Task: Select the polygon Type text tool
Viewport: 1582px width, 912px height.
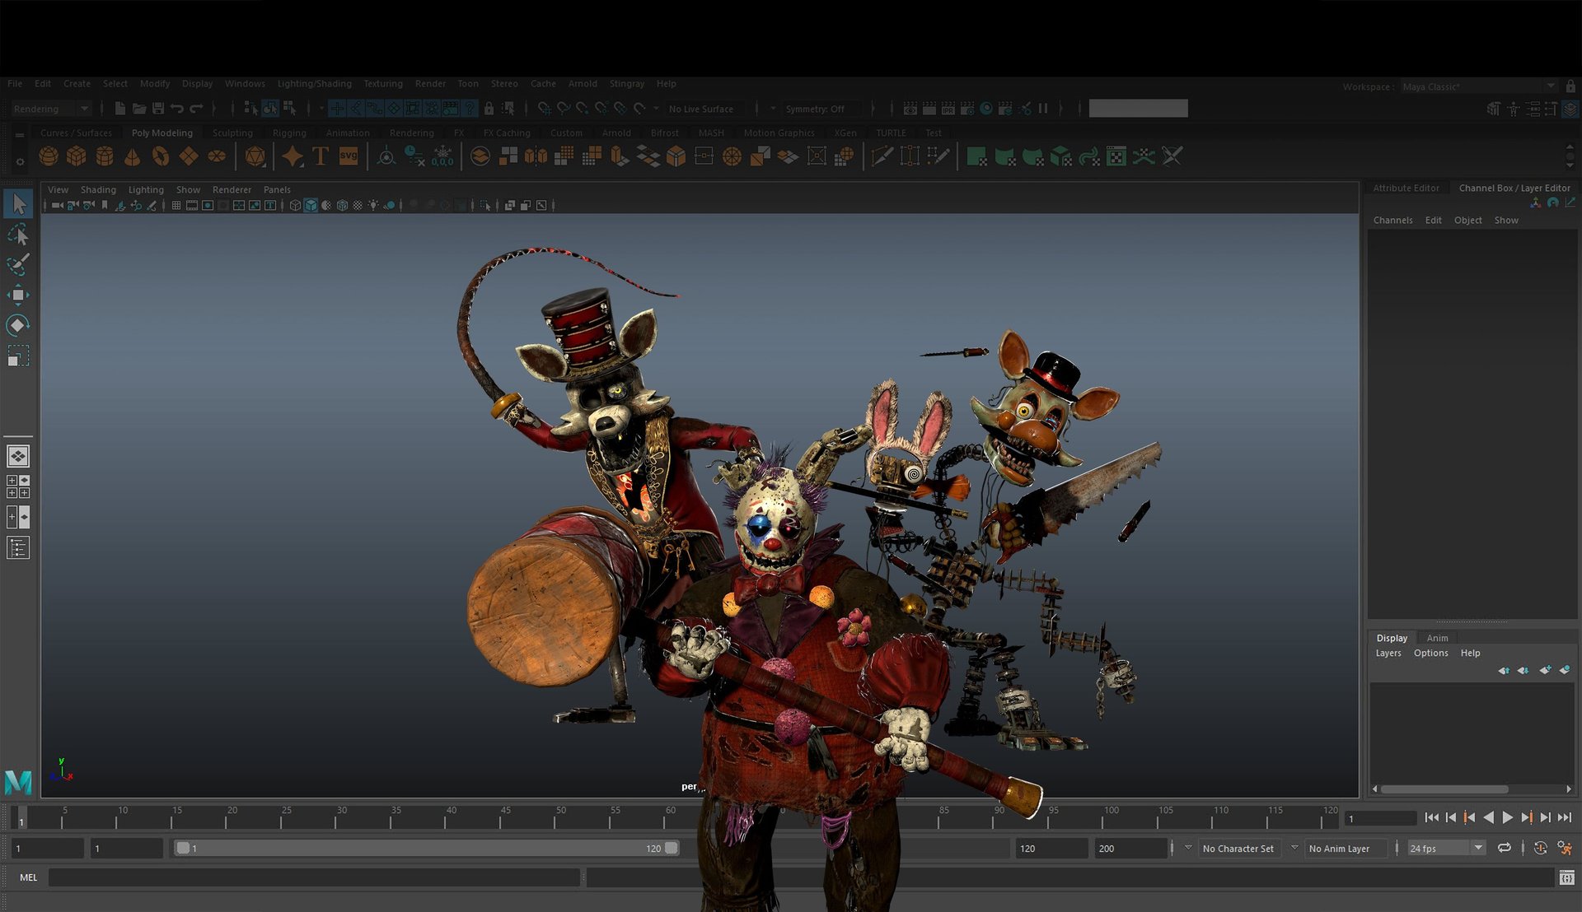Action: [321, 156]
